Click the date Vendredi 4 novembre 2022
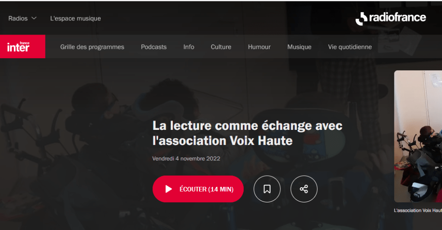This screenshot has height=230, width=442. click(186, 158)
